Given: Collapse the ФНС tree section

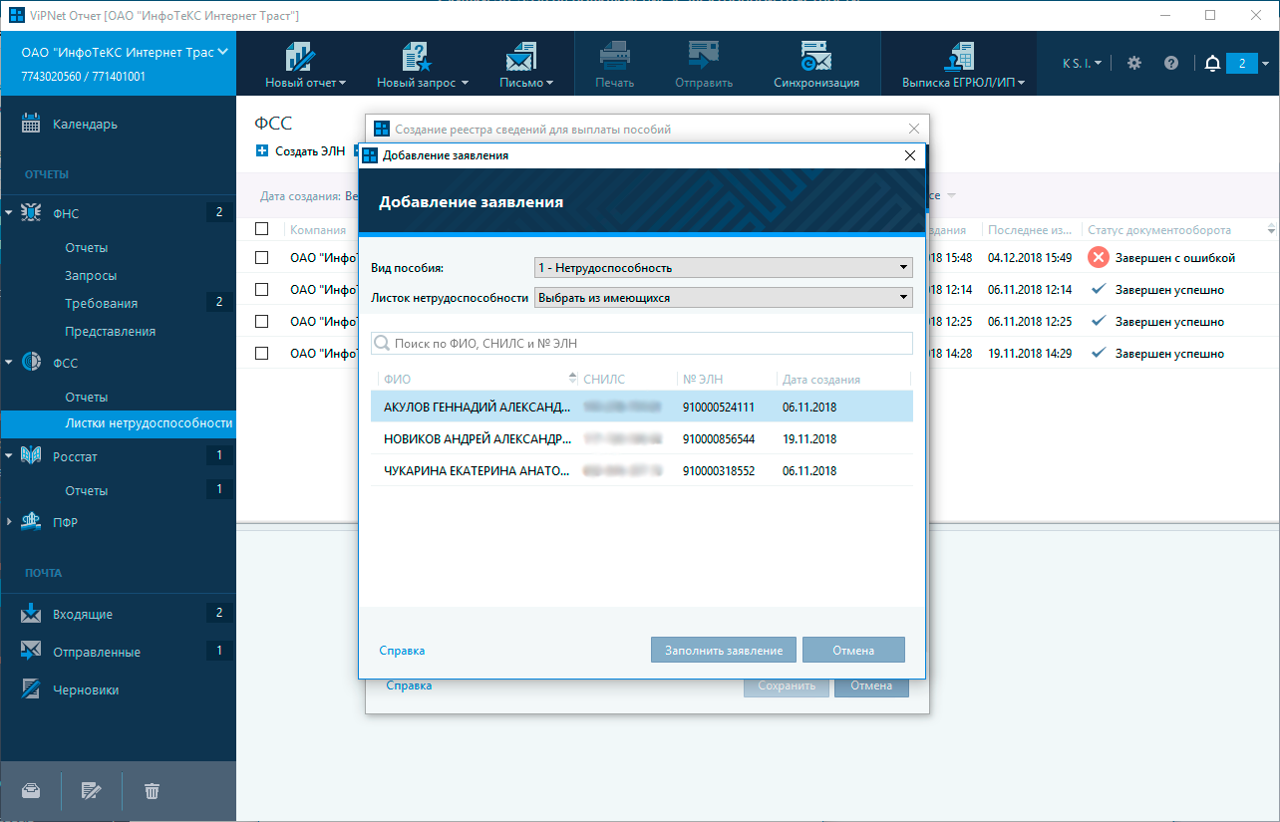Looking at the screenshot, I should click(9, 213).
